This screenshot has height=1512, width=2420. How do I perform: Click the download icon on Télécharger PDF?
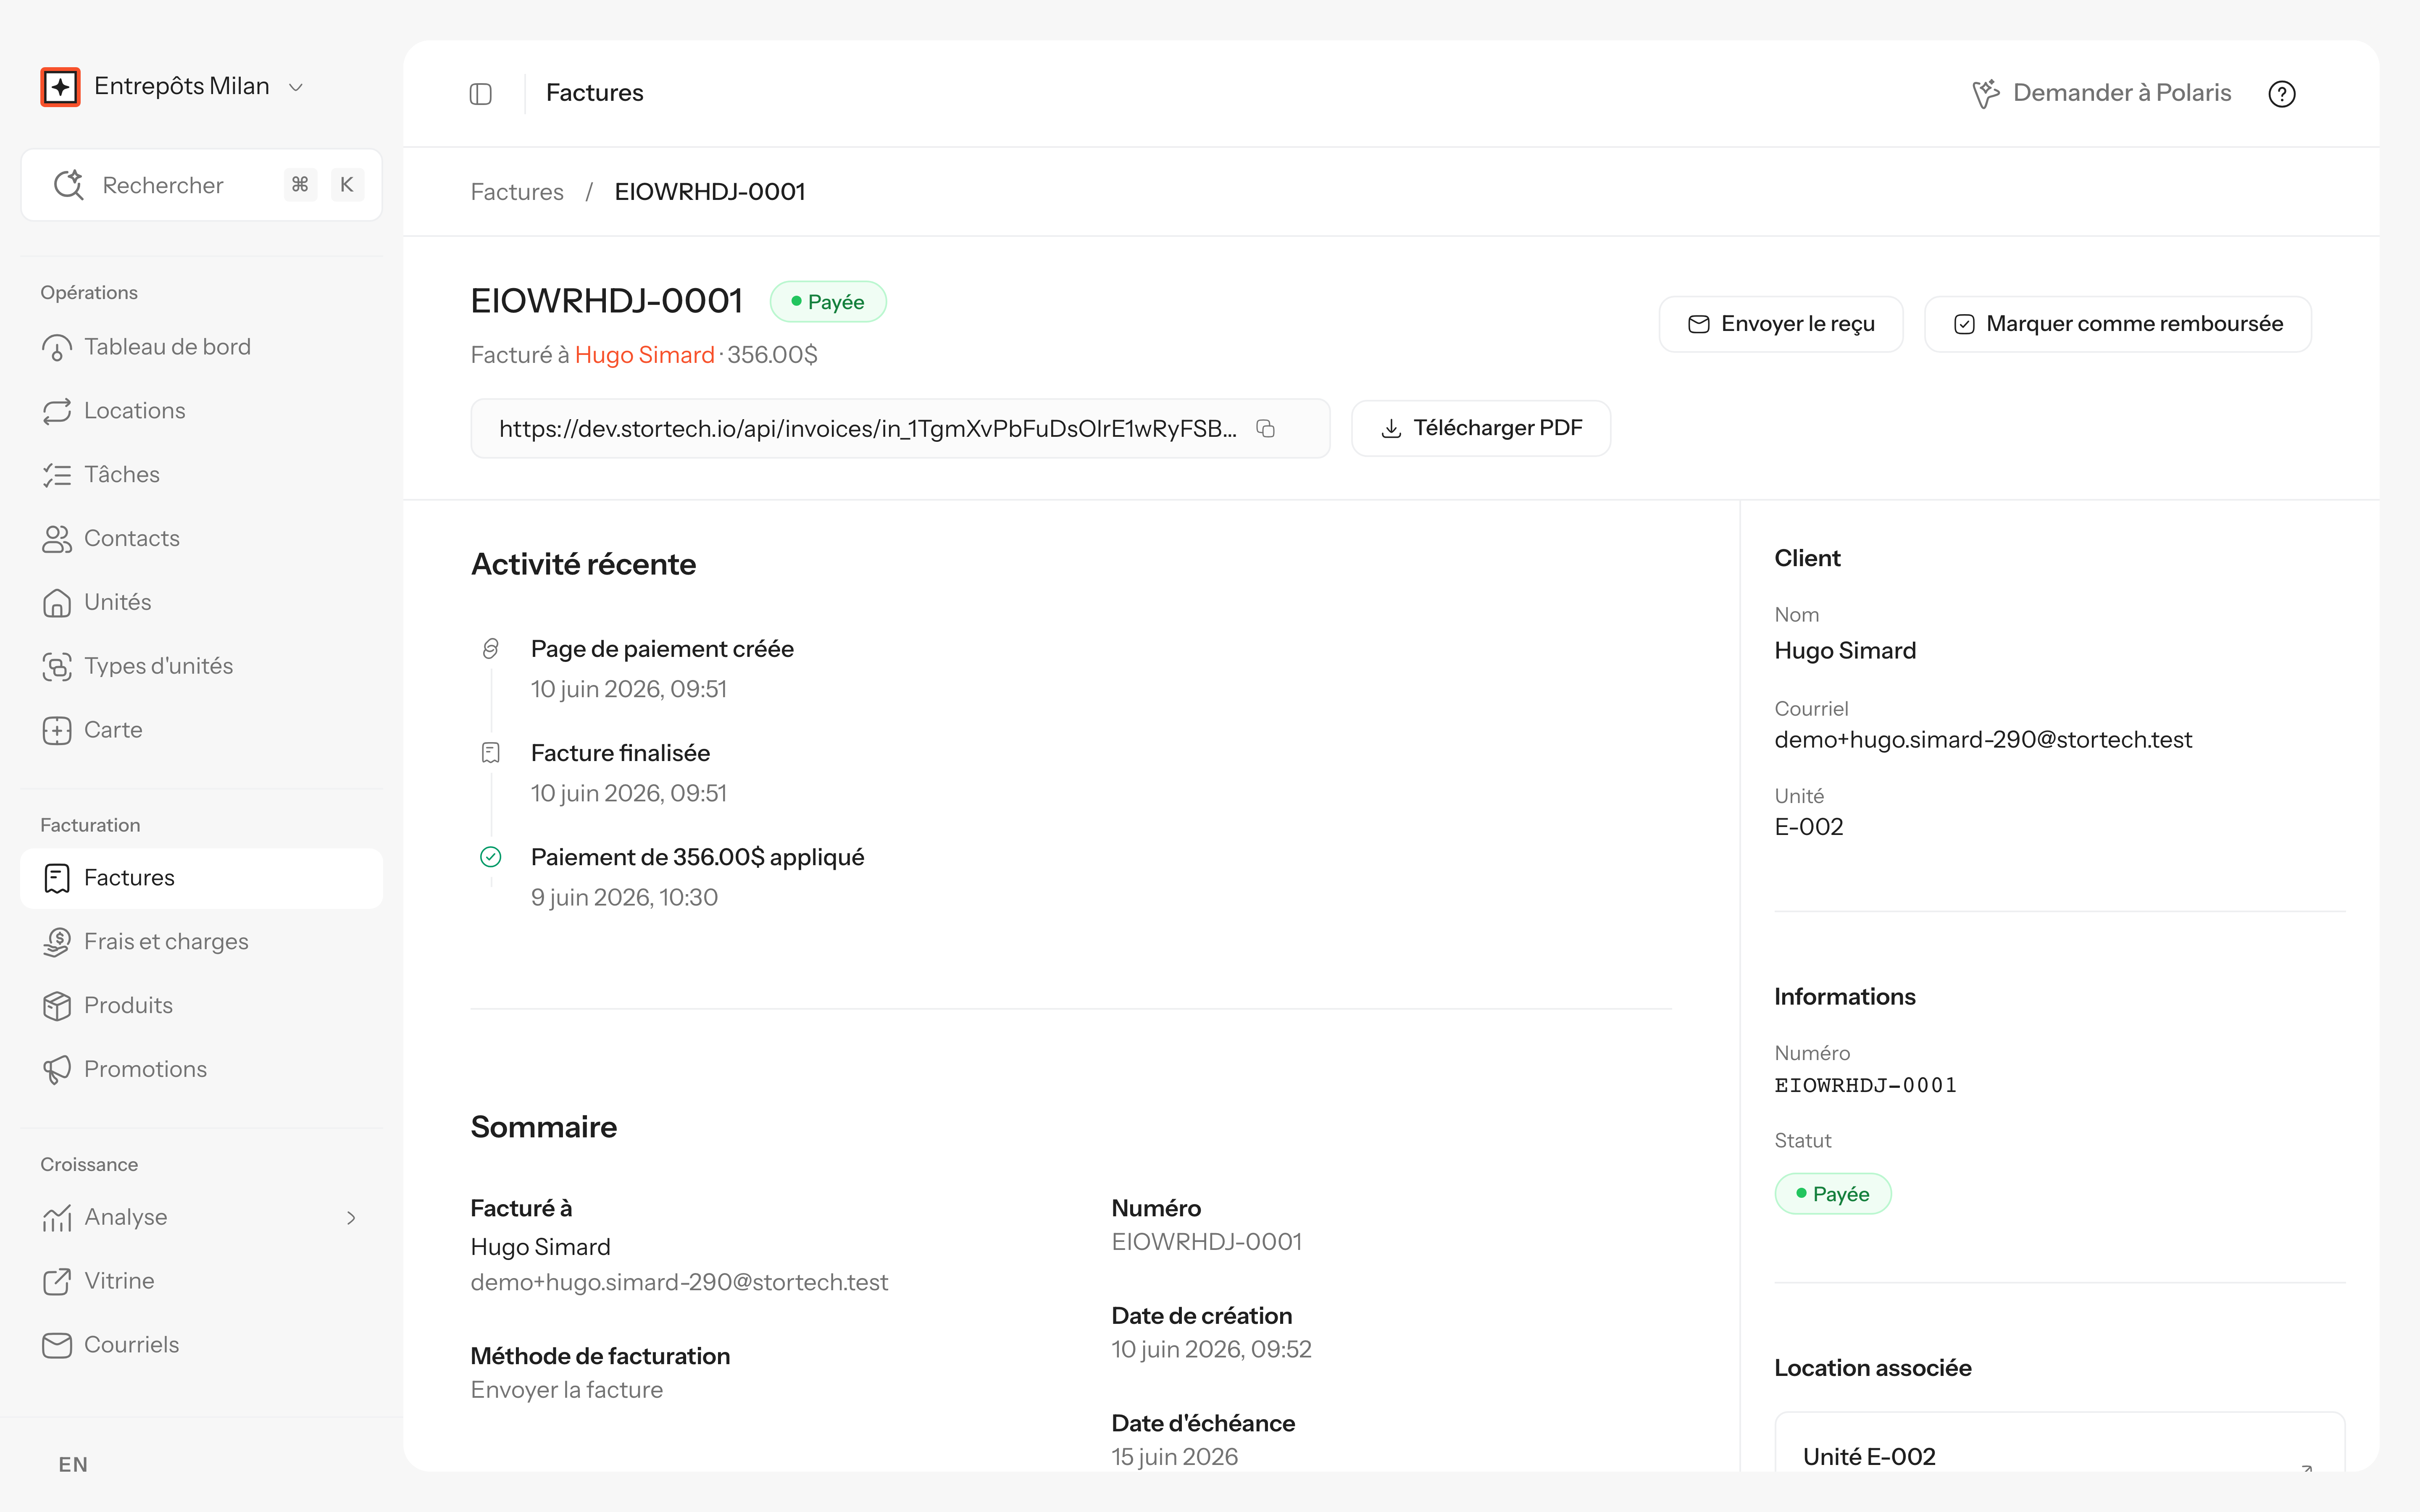pos(1391,429)
